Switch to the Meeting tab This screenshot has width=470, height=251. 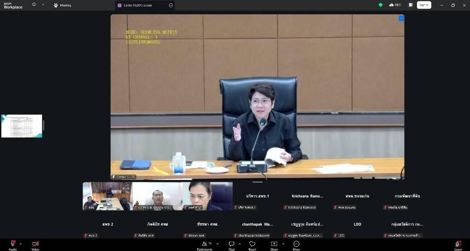(63, 6)
